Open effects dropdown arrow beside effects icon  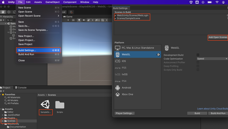click(92, 20)
